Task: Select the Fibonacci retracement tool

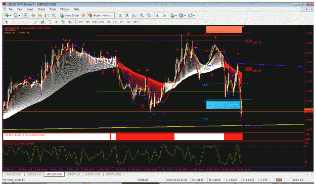Action: pos(50,22)
